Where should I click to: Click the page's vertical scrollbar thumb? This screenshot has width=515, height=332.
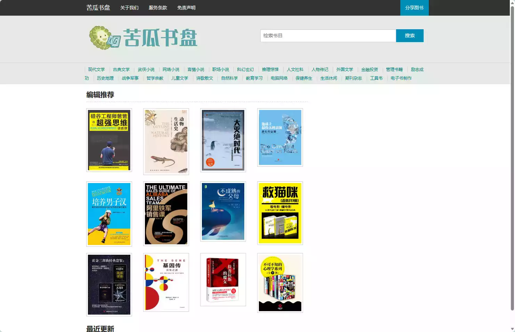pyautogui.click(x=512, y=158)
